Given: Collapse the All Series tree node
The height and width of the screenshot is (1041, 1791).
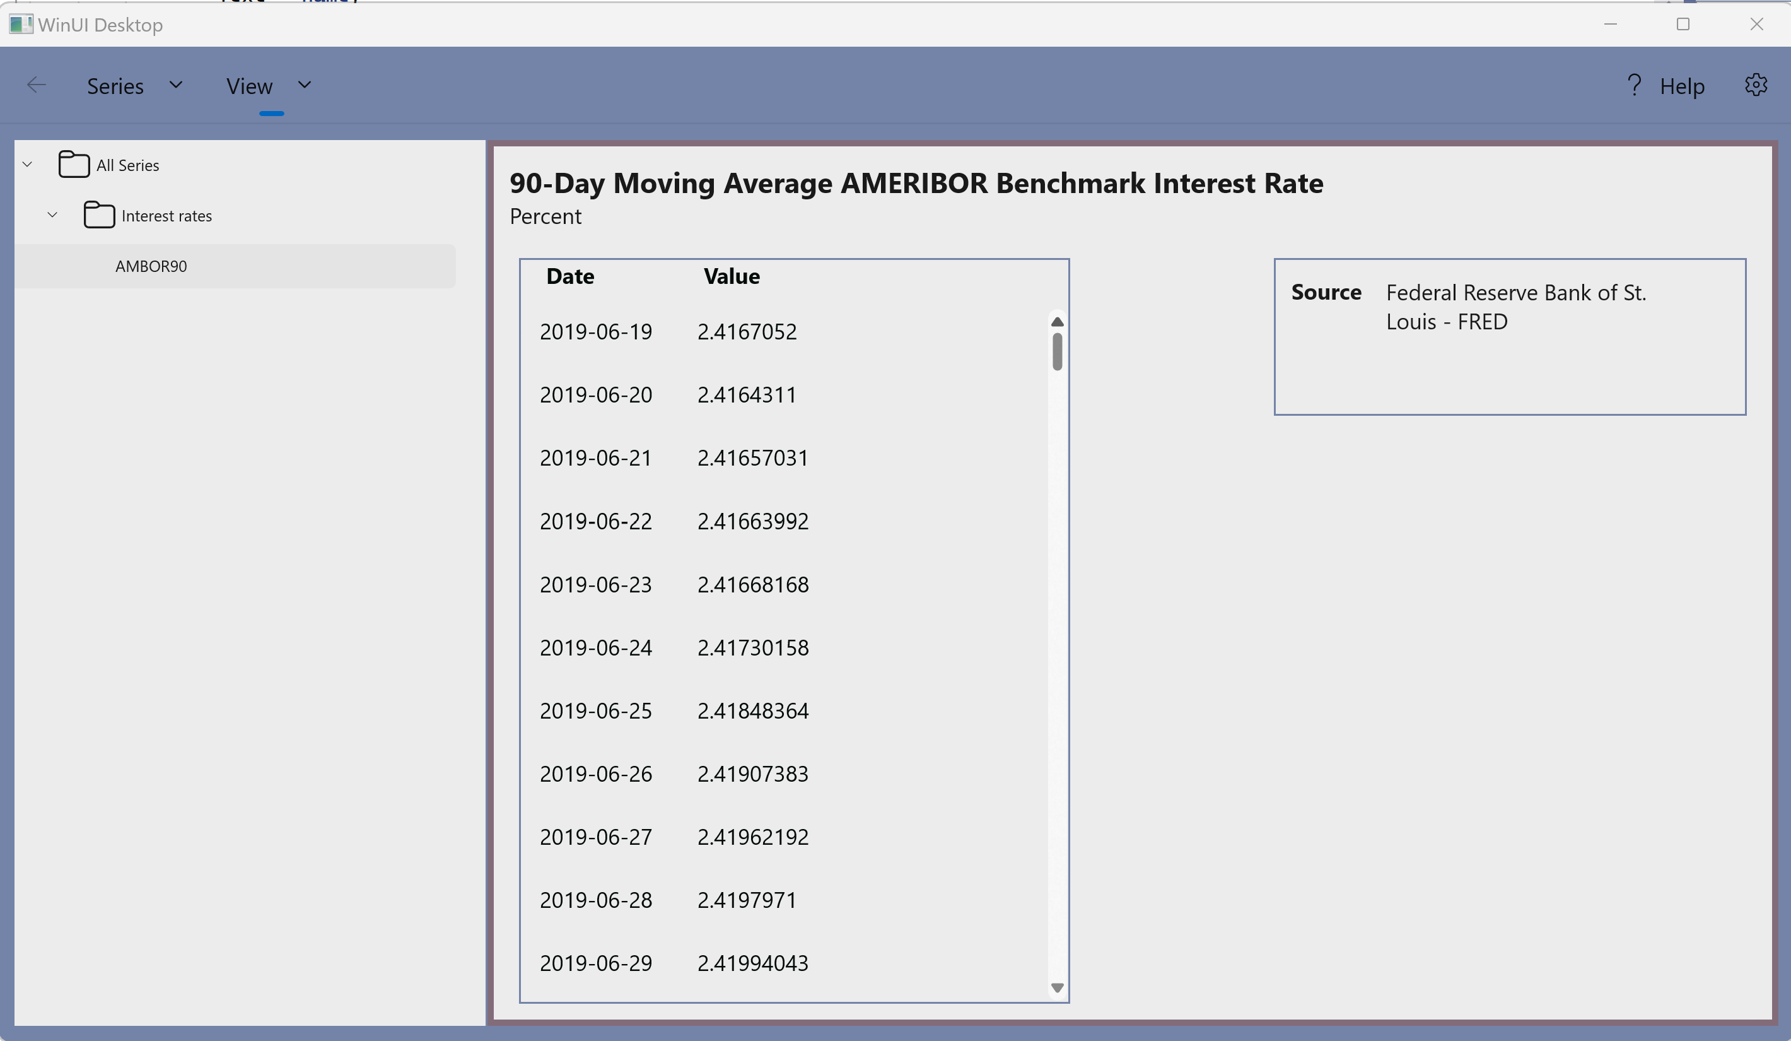Looking at the screenshot, I should [x=27, y=164].
